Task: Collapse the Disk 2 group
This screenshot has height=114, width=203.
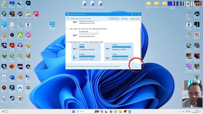Action: coord(67,42)
